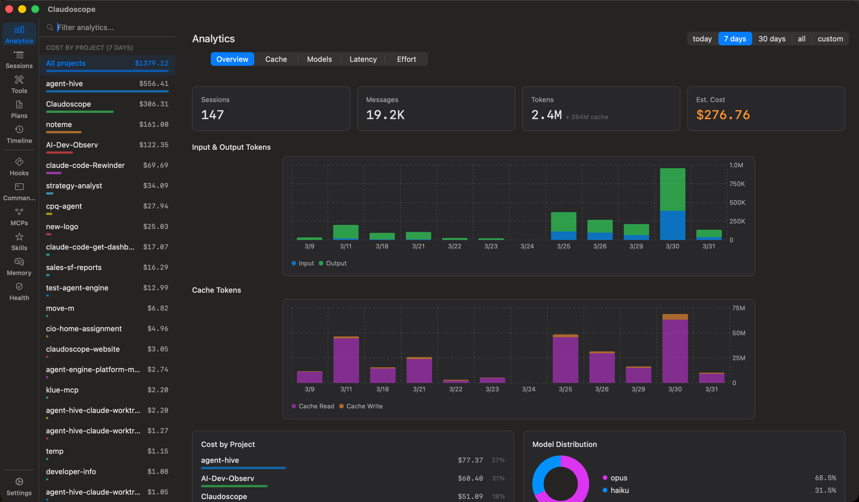The image size is (859, 502).
Task: Check the Health section
Action: click(19, 292)
